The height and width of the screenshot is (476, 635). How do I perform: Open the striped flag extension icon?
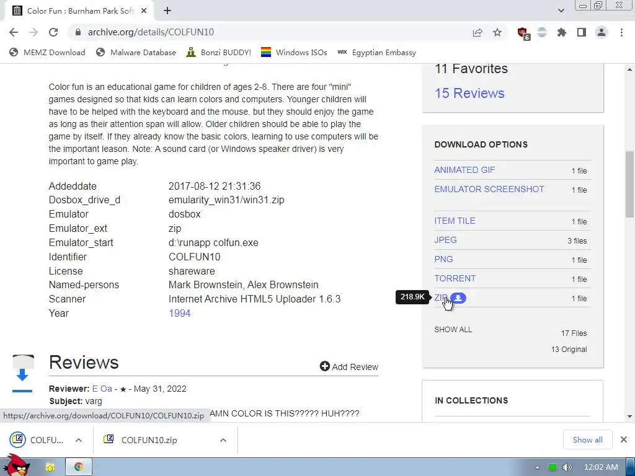tap(542, 32)
